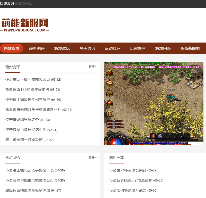Click the 活动推荐 panel heading
Image resolution: width=206 pixels, height=198 pixels.
(116, 158)
